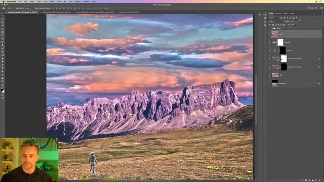
Task: Filter layers by pixel layer icon
Action: point(281,18)
